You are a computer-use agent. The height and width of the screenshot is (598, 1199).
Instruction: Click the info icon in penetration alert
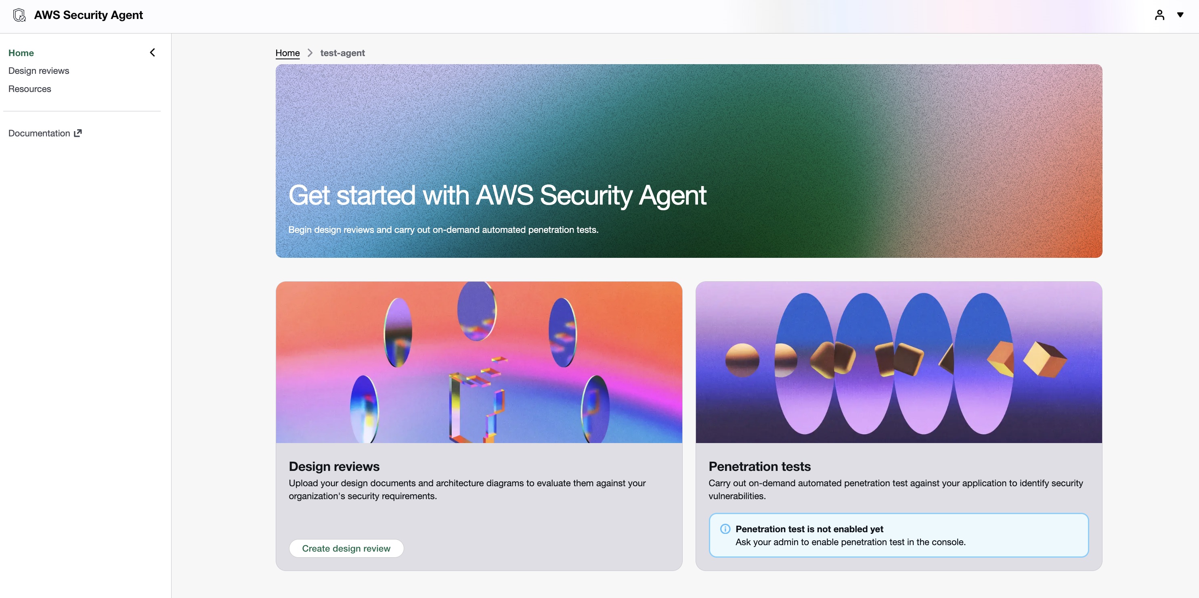pyautogui.click(x=725, y=529)
